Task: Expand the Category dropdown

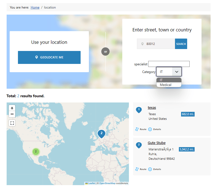Action: (169, 72)
